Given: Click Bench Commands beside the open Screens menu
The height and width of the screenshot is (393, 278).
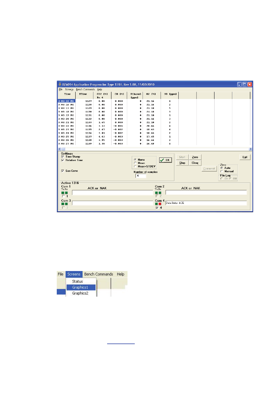Looking at the screenshot, I should tap(99, 274).
